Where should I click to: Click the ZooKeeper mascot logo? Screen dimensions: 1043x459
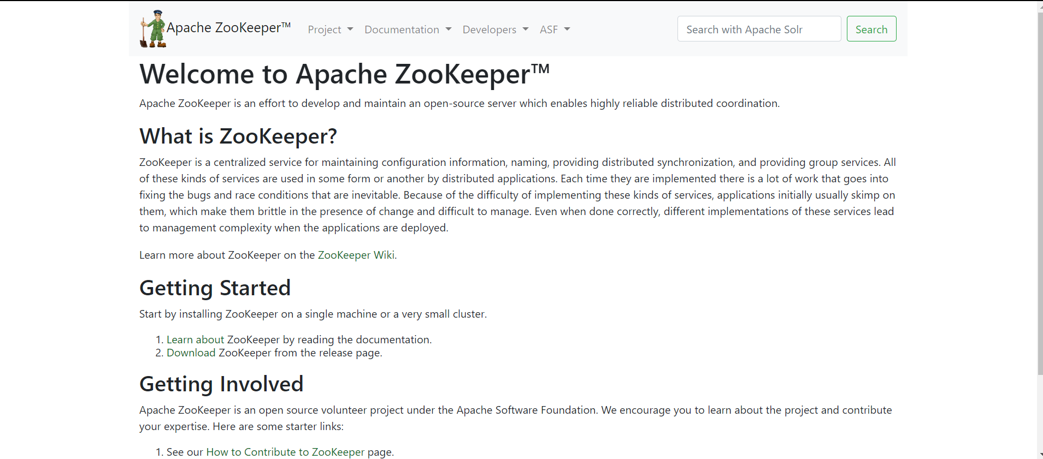[x=153, y=29]
